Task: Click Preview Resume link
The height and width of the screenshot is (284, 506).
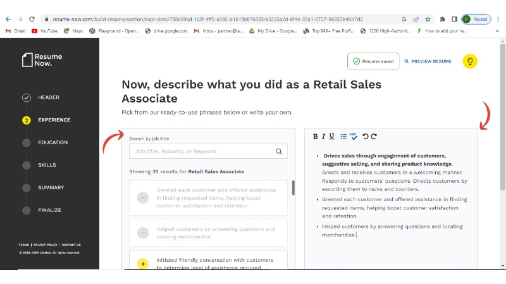Action: tap(428, 61)
